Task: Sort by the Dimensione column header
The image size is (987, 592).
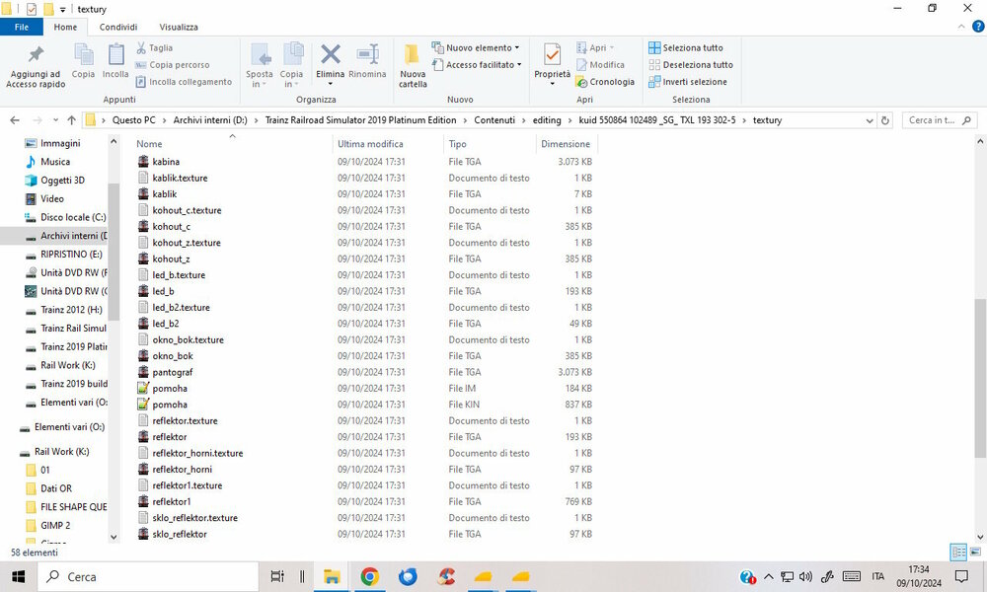Action: point(566,144)
